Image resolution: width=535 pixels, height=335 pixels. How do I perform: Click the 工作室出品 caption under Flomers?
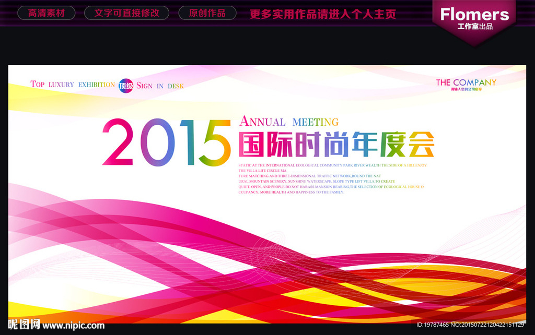(475, 26)
